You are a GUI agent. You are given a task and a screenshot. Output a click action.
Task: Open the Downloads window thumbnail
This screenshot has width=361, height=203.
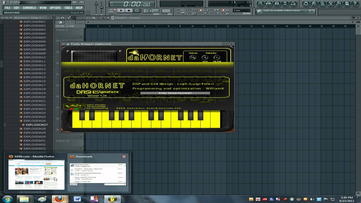98,173
